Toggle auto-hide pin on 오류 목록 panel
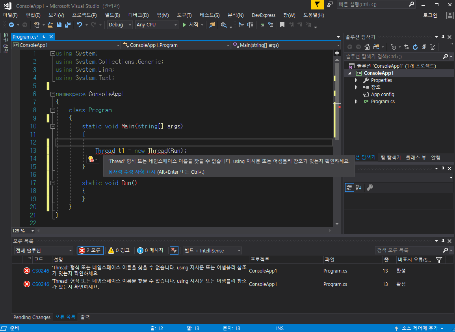Image resolution: width=455 pixels, height=332 pixels. pyautogui.click(x=443, y=241)
